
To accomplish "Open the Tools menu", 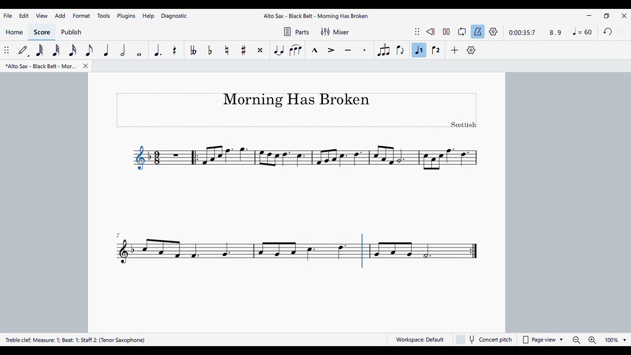I will coord(104,16).
